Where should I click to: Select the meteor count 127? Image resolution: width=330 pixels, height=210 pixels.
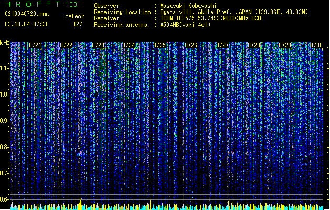click(x=78, y=24)
